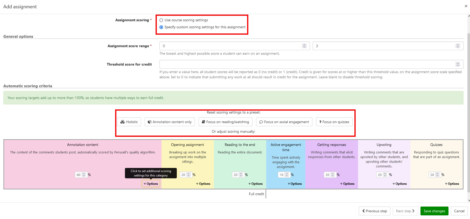Expand Options for Active engagement time

(295, 184)
